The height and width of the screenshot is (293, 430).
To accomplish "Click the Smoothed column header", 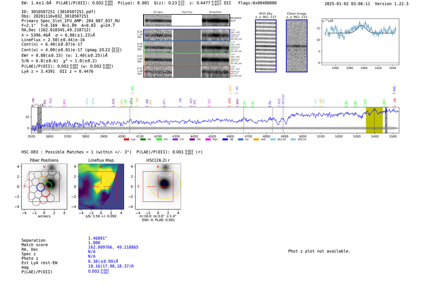I will tap(215, 12).
